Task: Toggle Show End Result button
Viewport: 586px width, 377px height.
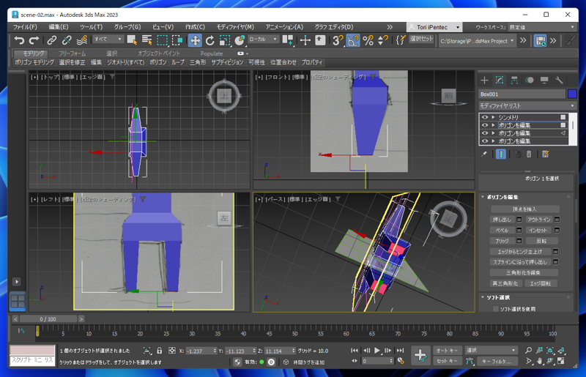Action: [501, 154]
